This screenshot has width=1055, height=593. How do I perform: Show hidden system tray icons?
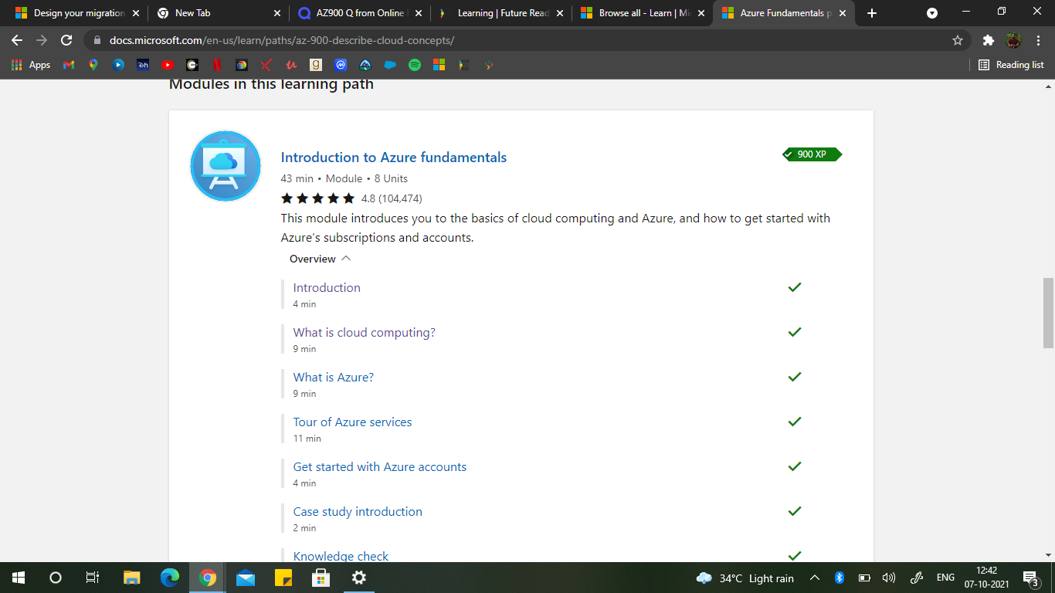[815, 578]
